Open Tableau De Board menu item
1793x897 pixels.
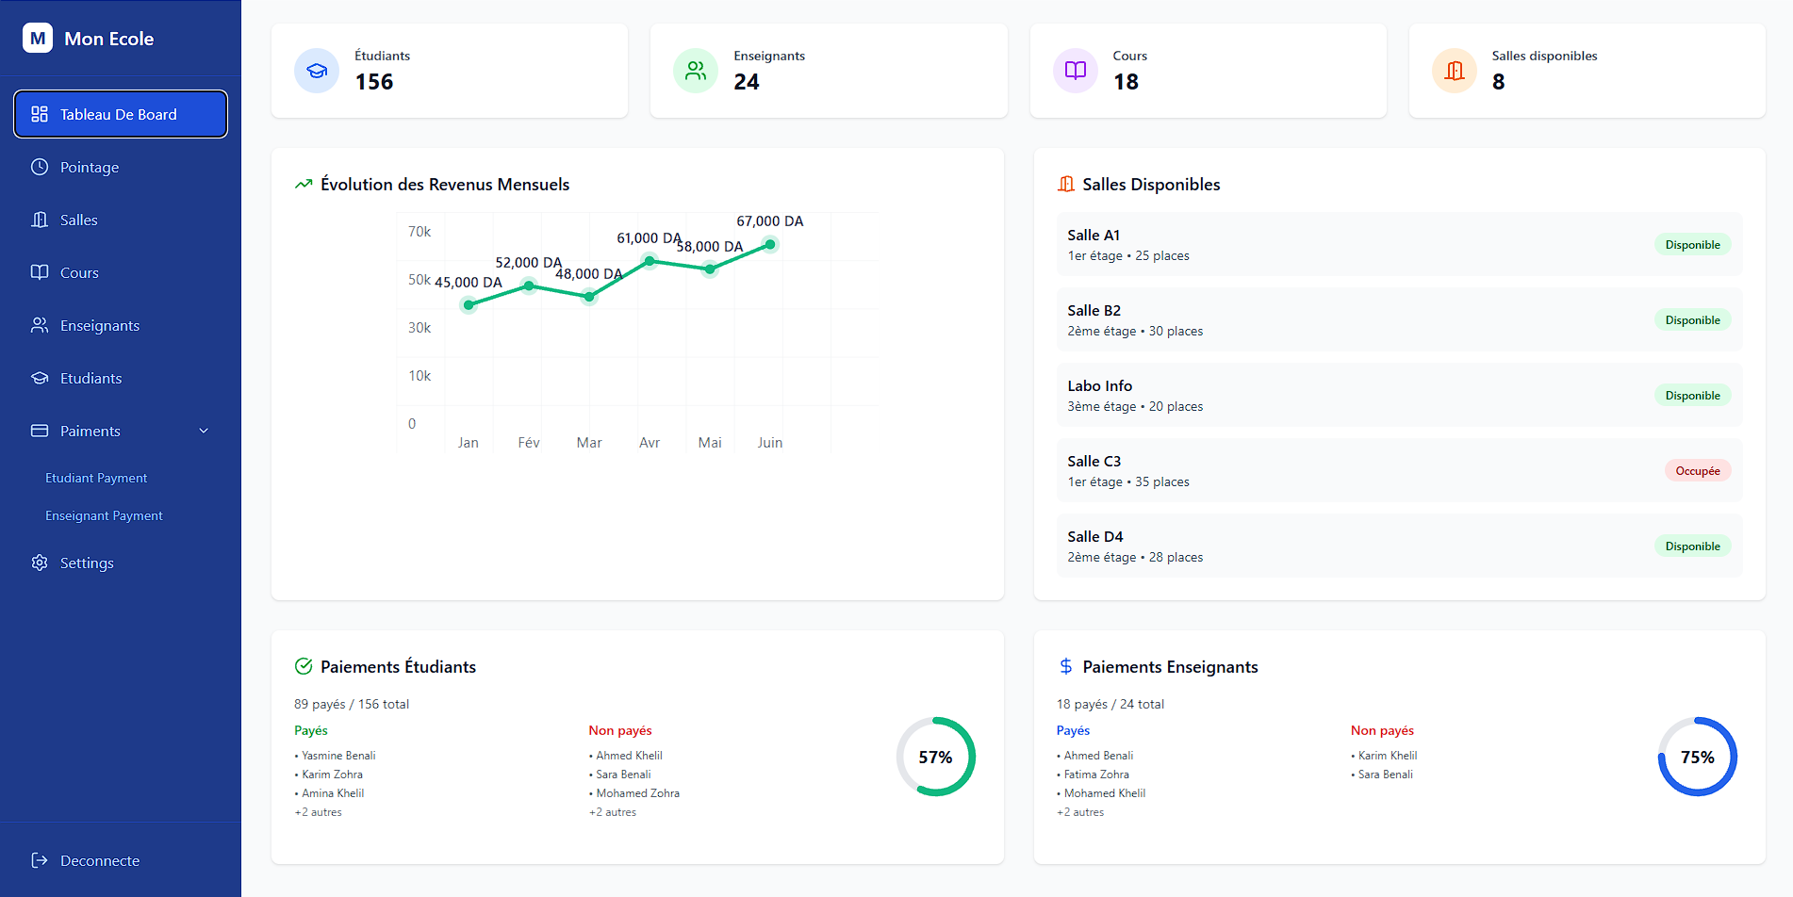(121, 114)
